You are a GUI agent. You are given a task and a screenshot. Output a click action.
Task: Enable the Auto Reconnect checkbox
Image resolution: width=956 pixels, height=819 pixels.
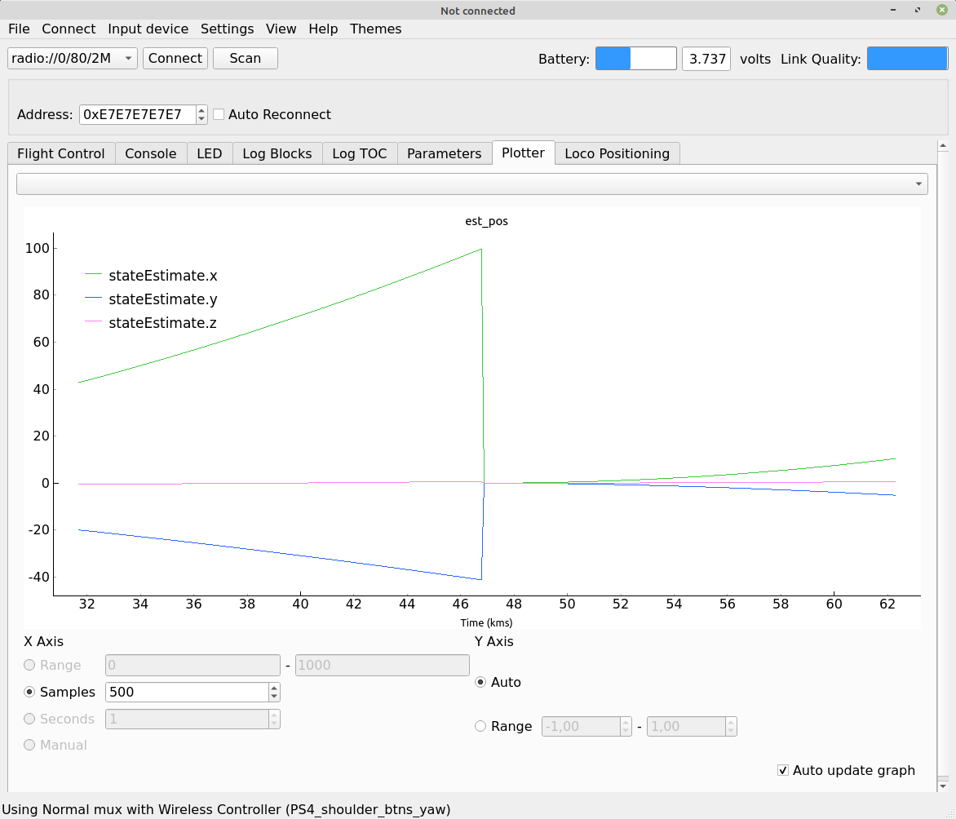(x=219, y=115)
